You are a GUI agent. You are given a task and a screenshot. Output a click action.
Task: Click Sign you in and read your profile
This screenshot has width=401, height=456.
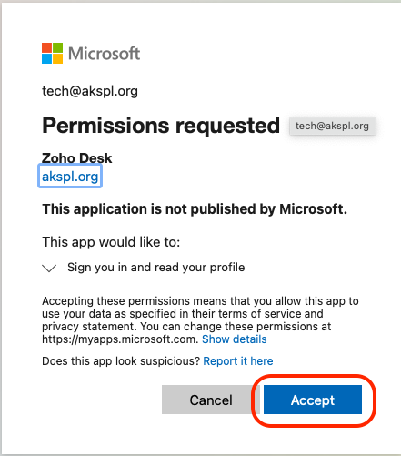[x=156, y=268]
